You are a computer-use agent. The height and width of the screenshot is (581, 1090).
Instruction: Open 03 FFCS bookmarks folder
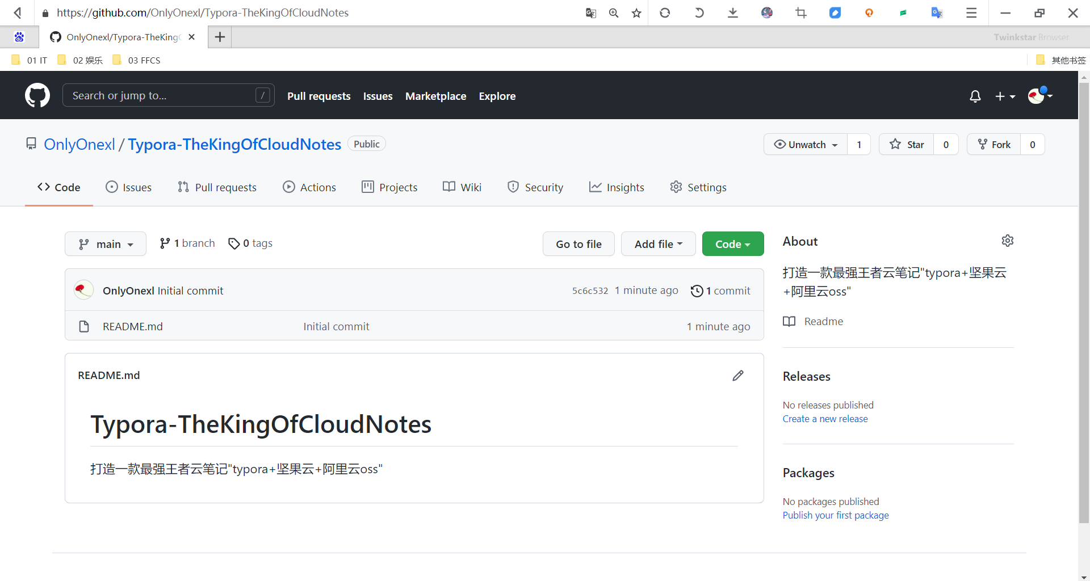(137, 60)
